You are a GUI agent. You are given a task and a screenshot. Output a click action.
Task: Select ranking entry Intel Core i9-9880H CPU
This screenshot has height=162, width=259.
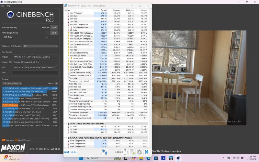pos(30,98)
